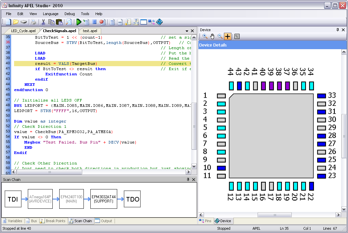This screenshot has width=348, height=233.
Task: Toggle the crosshair select tool
Action: coord(228,36)
